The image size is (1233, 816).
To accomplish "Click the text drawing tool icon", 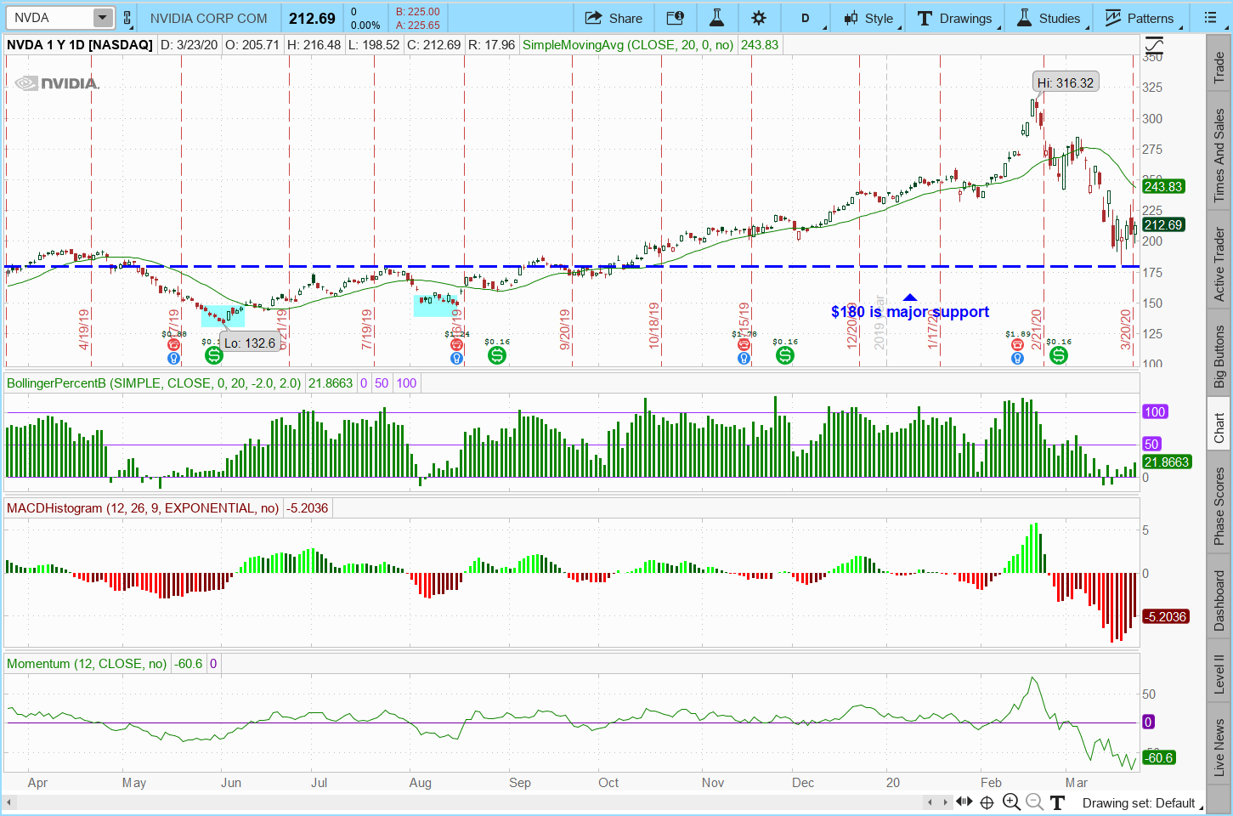I will tap(1057, 802).
